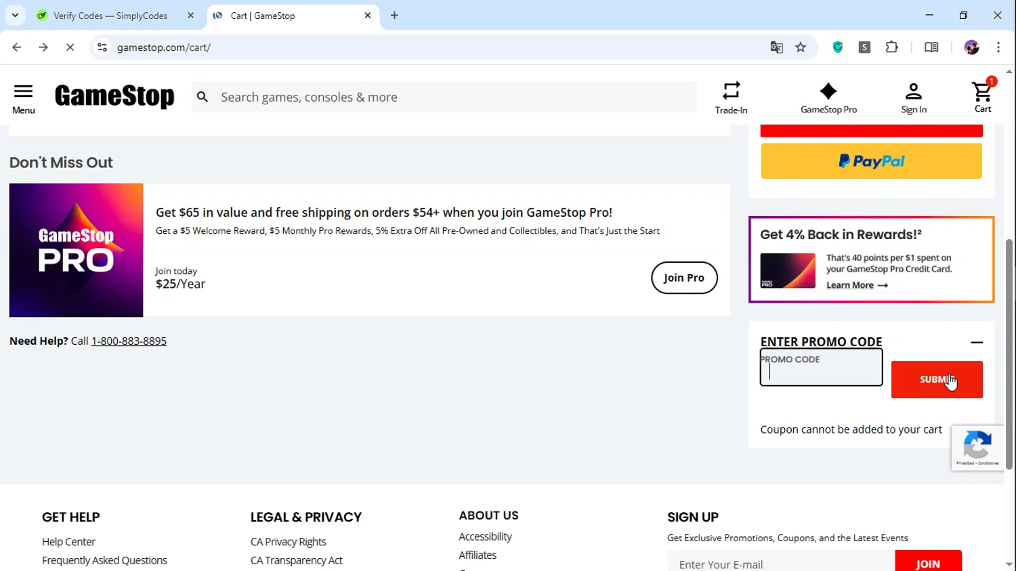Image resolution: width=1016 pixels, height=571 pixels.
Task: Open the Help Center link
Action: click(68, 542)
